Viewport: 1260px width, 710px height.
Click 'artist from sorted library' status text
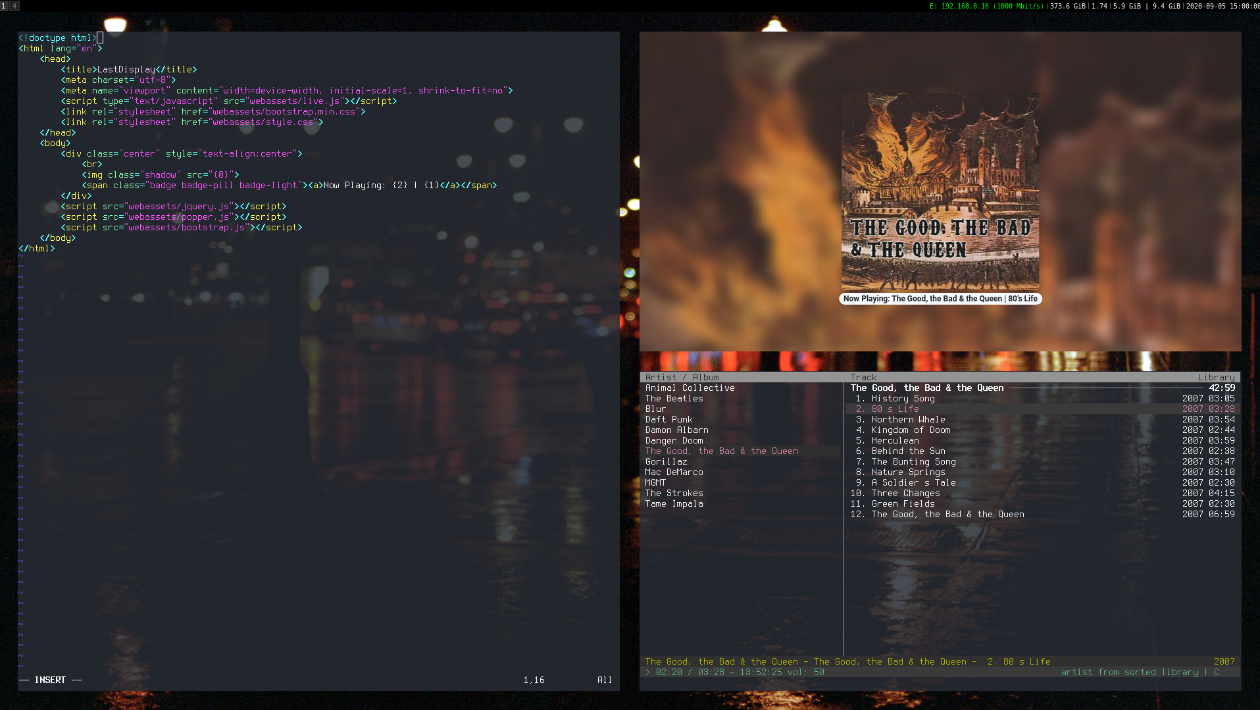pos(1129,672)
